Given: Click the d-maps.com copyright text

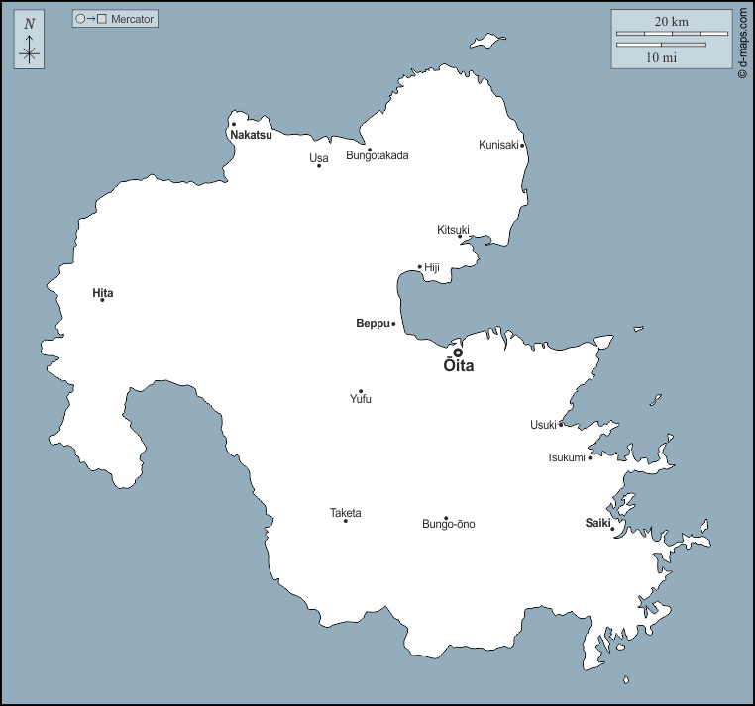Looking at the screenshot, I should pos(742,44).
